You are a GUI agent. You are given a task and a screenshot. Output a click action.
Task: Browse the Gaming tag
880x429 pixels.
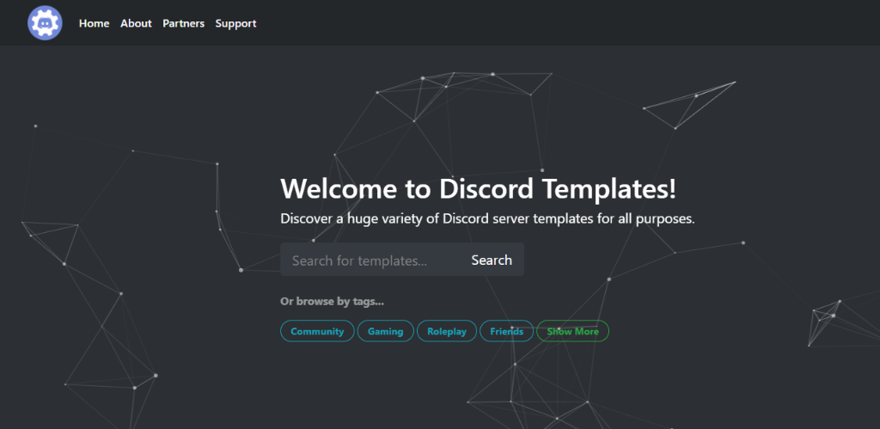coord(386,331)
